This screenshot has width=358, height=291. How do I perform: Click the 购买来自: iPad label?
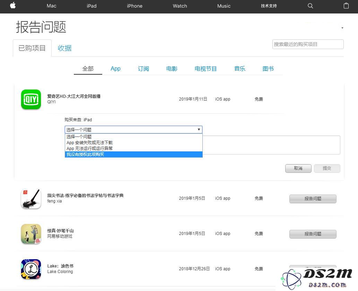click(78, 120)
